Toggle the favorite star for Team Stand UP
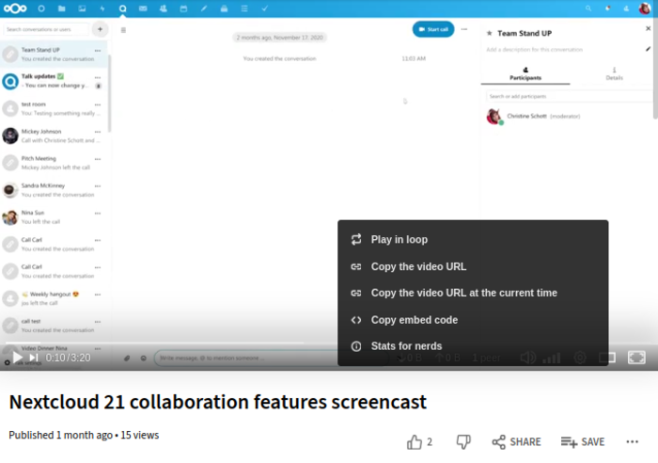The width and height of the screenshot is (658, 463). pos(489,33)
